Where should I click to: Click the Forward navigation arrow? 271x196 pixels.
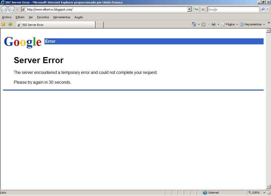click(11, 9)
